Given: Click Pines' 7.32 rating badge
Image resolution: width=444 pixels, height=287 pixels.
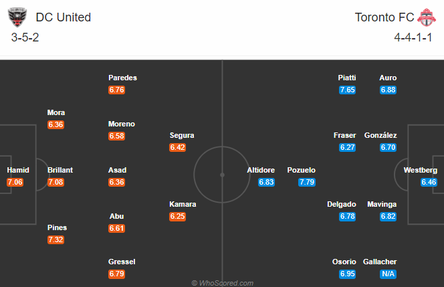Looking at the screenshot, I should pos(55,240).
